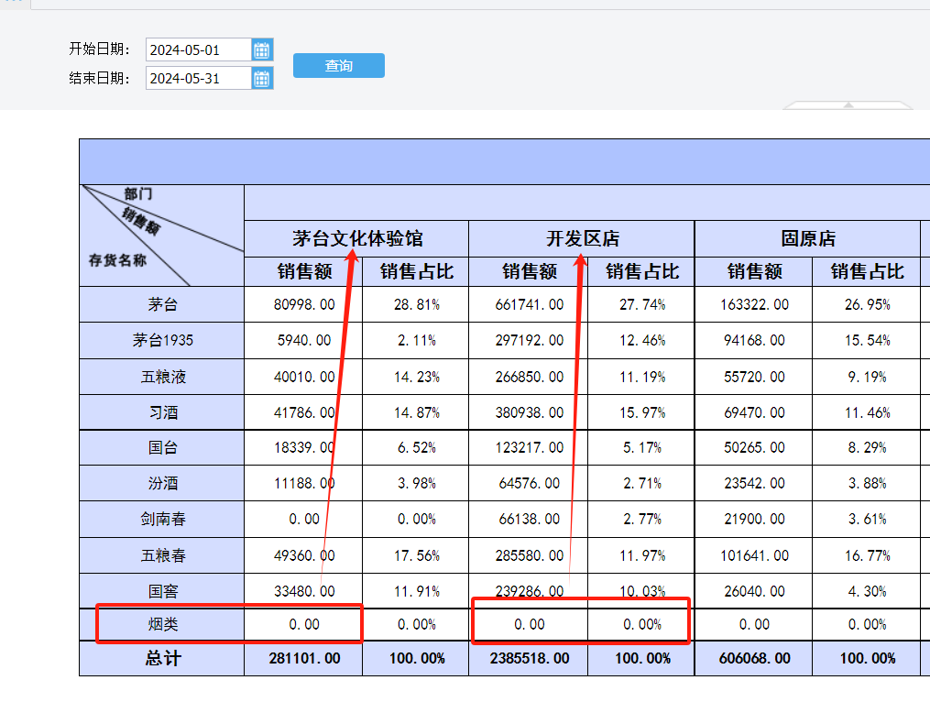The image size is (930, 702).
Task: Click the cell with value 55720.00
Action: (754, 377)
